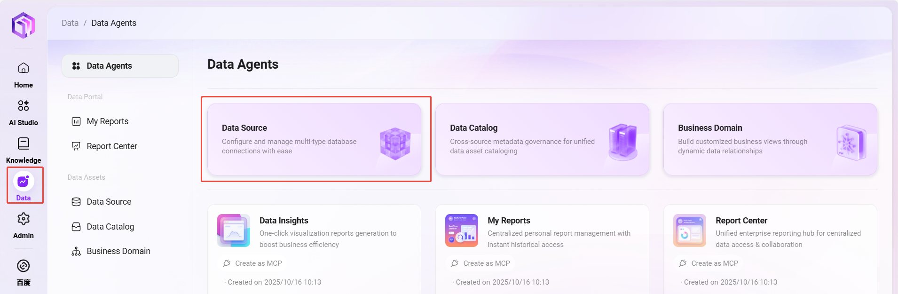Click the Baidu icon in sidebar
The image size is (898, 294).
point(24,272)
